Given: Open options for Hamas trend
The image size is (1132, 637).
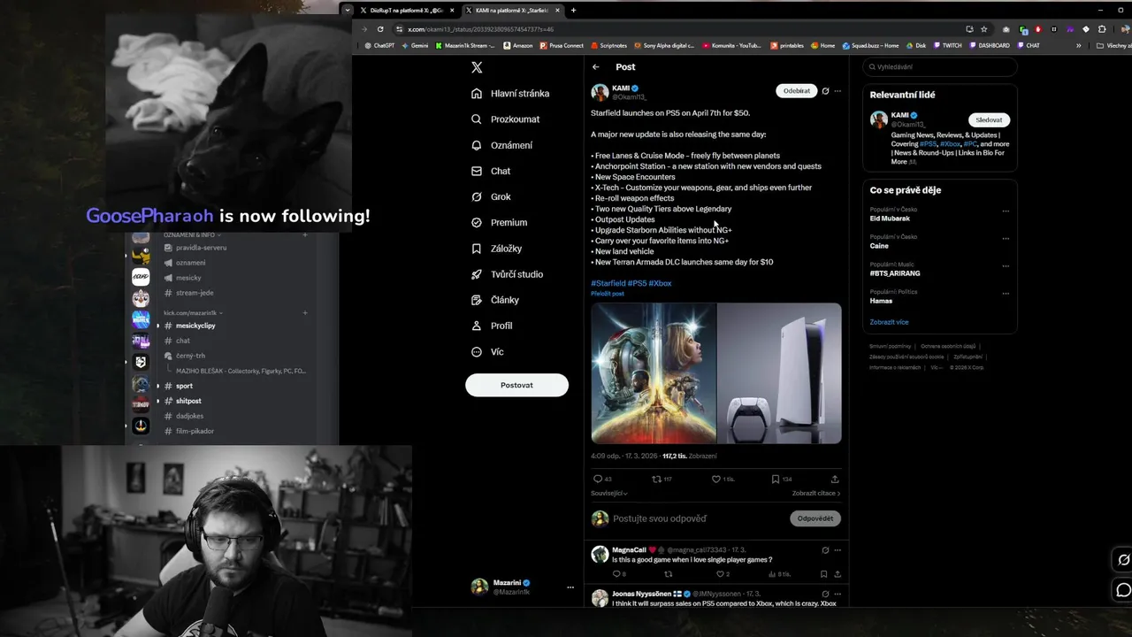Looking at the screenshot, I should click(x=1006, y=294).
